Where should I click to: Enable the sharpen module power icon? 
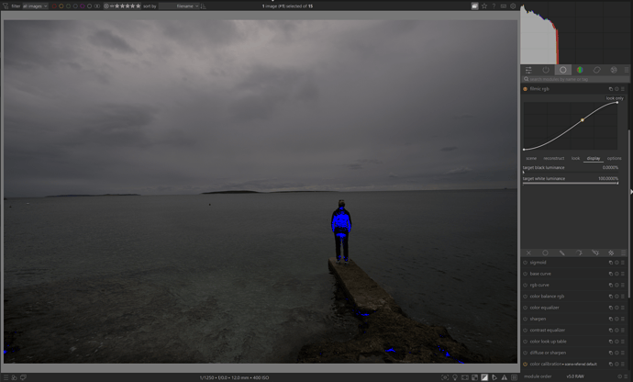(526, 320)
